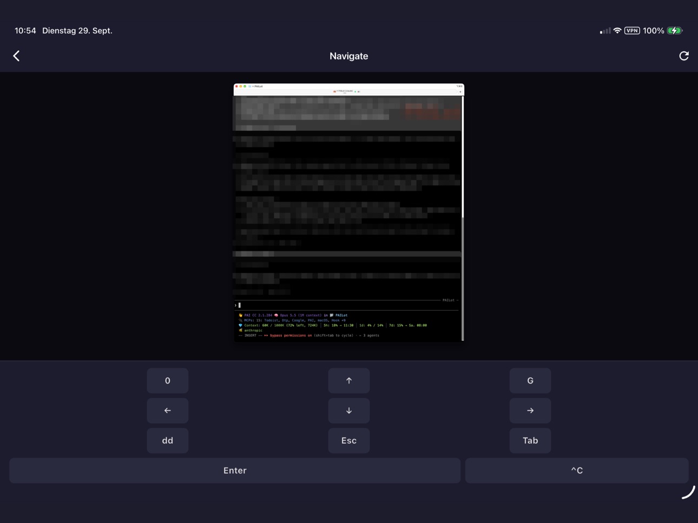Tap the cellular signal bars icon

tap(605, 31)
